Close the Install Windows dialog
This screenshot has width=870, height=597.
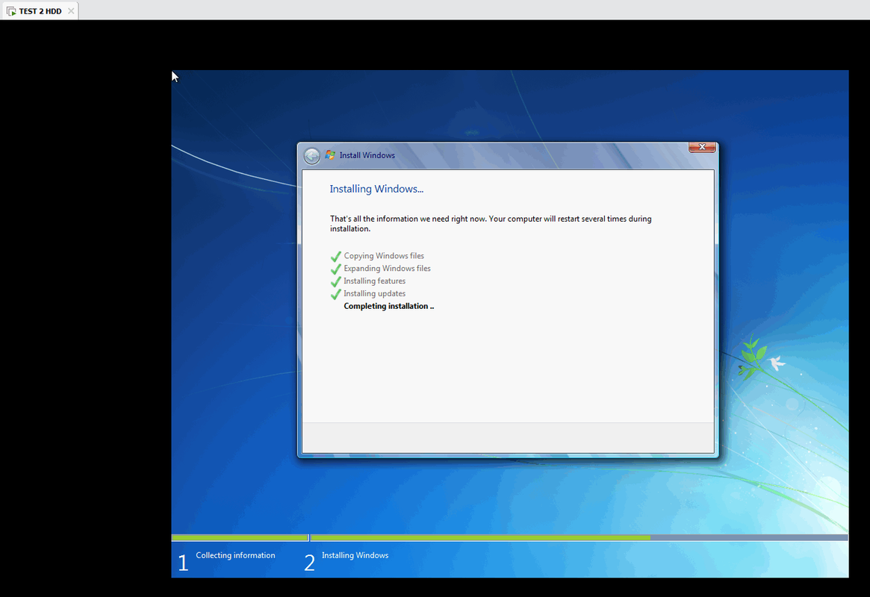(x=702, y=147)
